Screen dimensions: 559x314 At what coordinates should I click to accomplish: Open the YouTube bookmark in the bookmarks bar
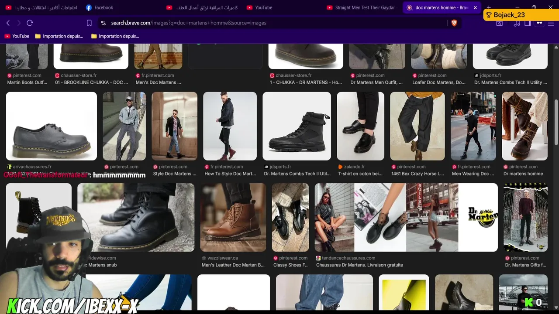[x=17, y=36]
